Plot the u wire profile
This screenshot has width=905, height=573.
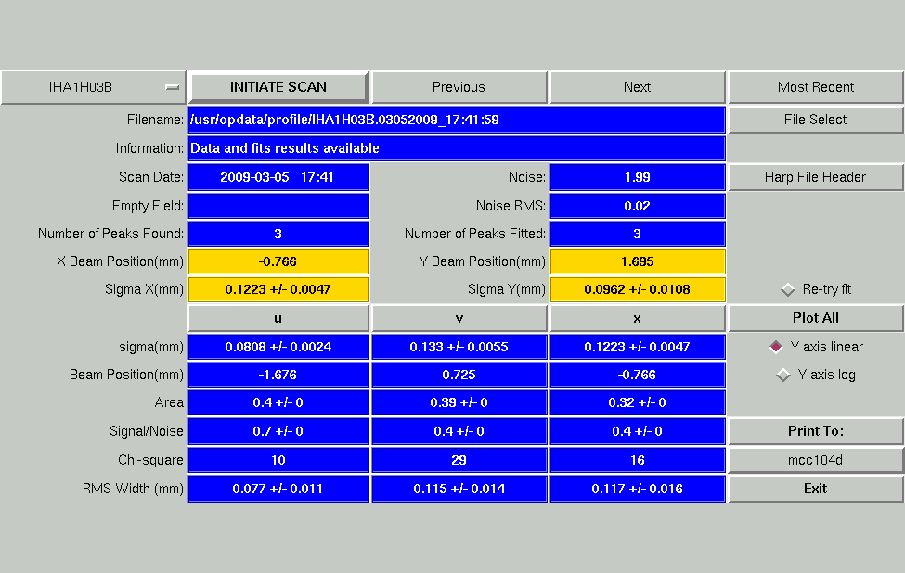point(278,318)
